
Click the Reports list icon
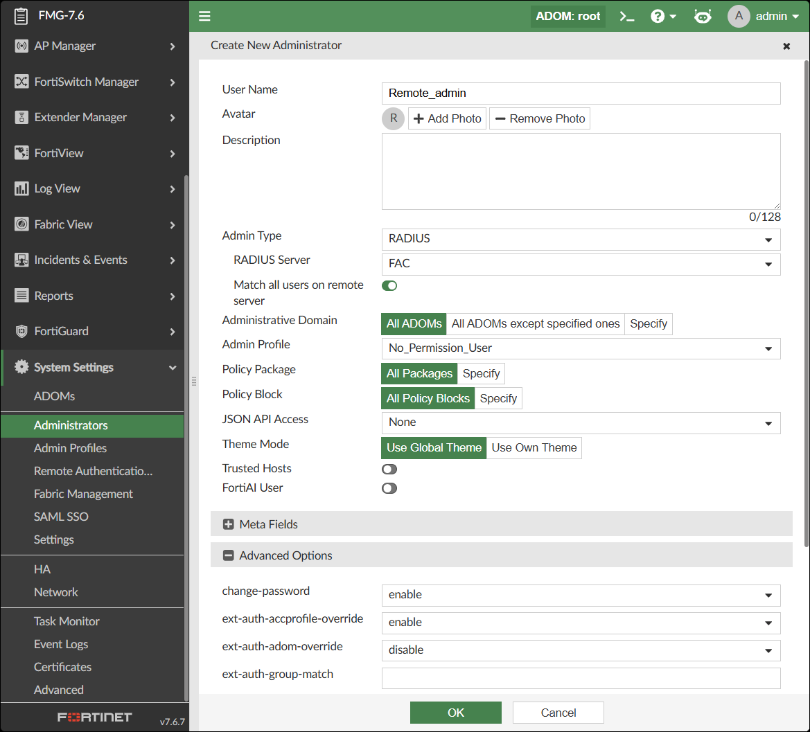coord(21,295)
